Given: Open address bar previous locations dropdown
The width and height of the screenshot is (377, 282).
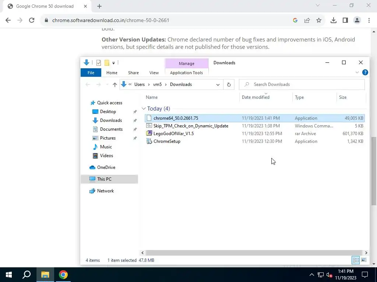Looking at the screenshot, I should pos(218,85).
